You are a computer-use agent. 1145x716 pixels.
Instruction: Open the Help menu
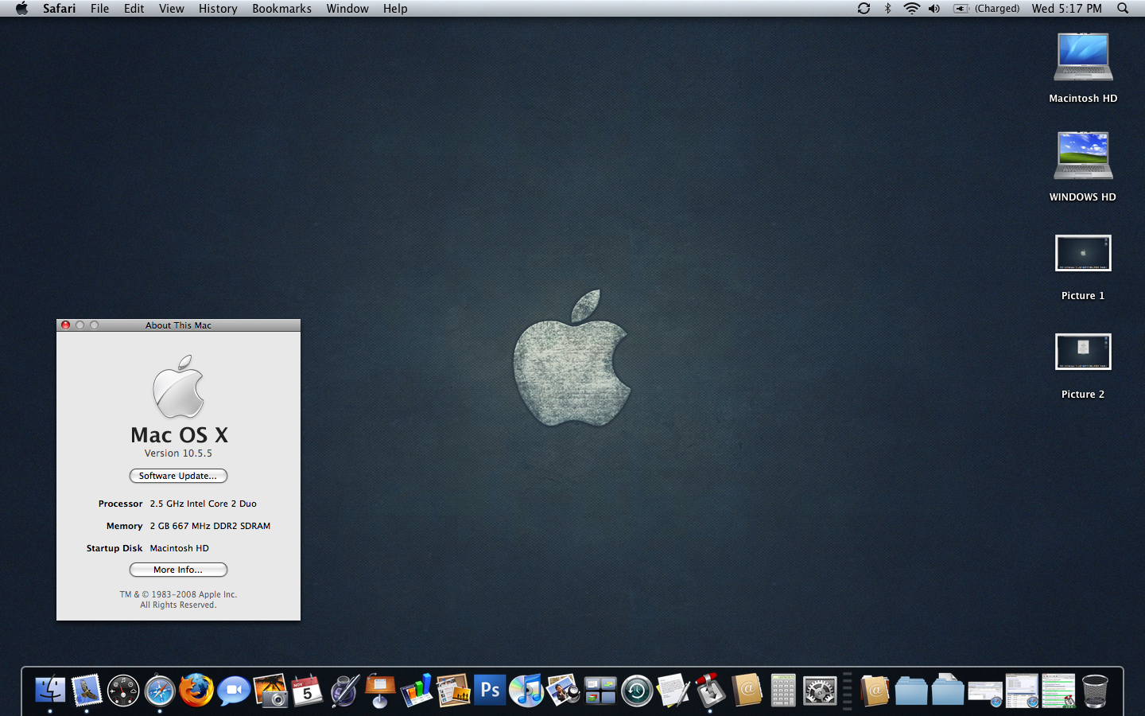click(x=395, y=9)
